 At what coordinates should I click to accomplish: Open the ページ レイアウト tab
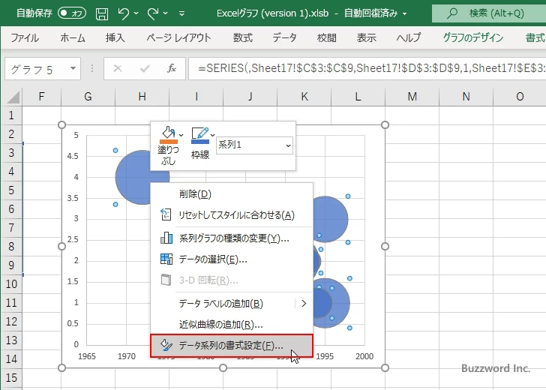[x=178, y=37]
